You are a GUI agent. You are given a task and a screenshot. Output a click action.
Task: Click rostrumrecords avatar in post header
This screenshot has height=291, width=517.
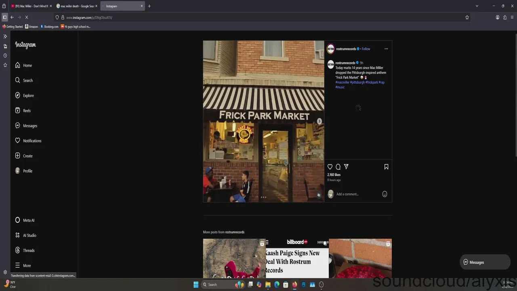[331, 49]
